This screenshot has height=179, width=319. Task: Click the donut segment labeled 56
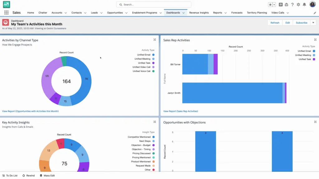[47, 76]
